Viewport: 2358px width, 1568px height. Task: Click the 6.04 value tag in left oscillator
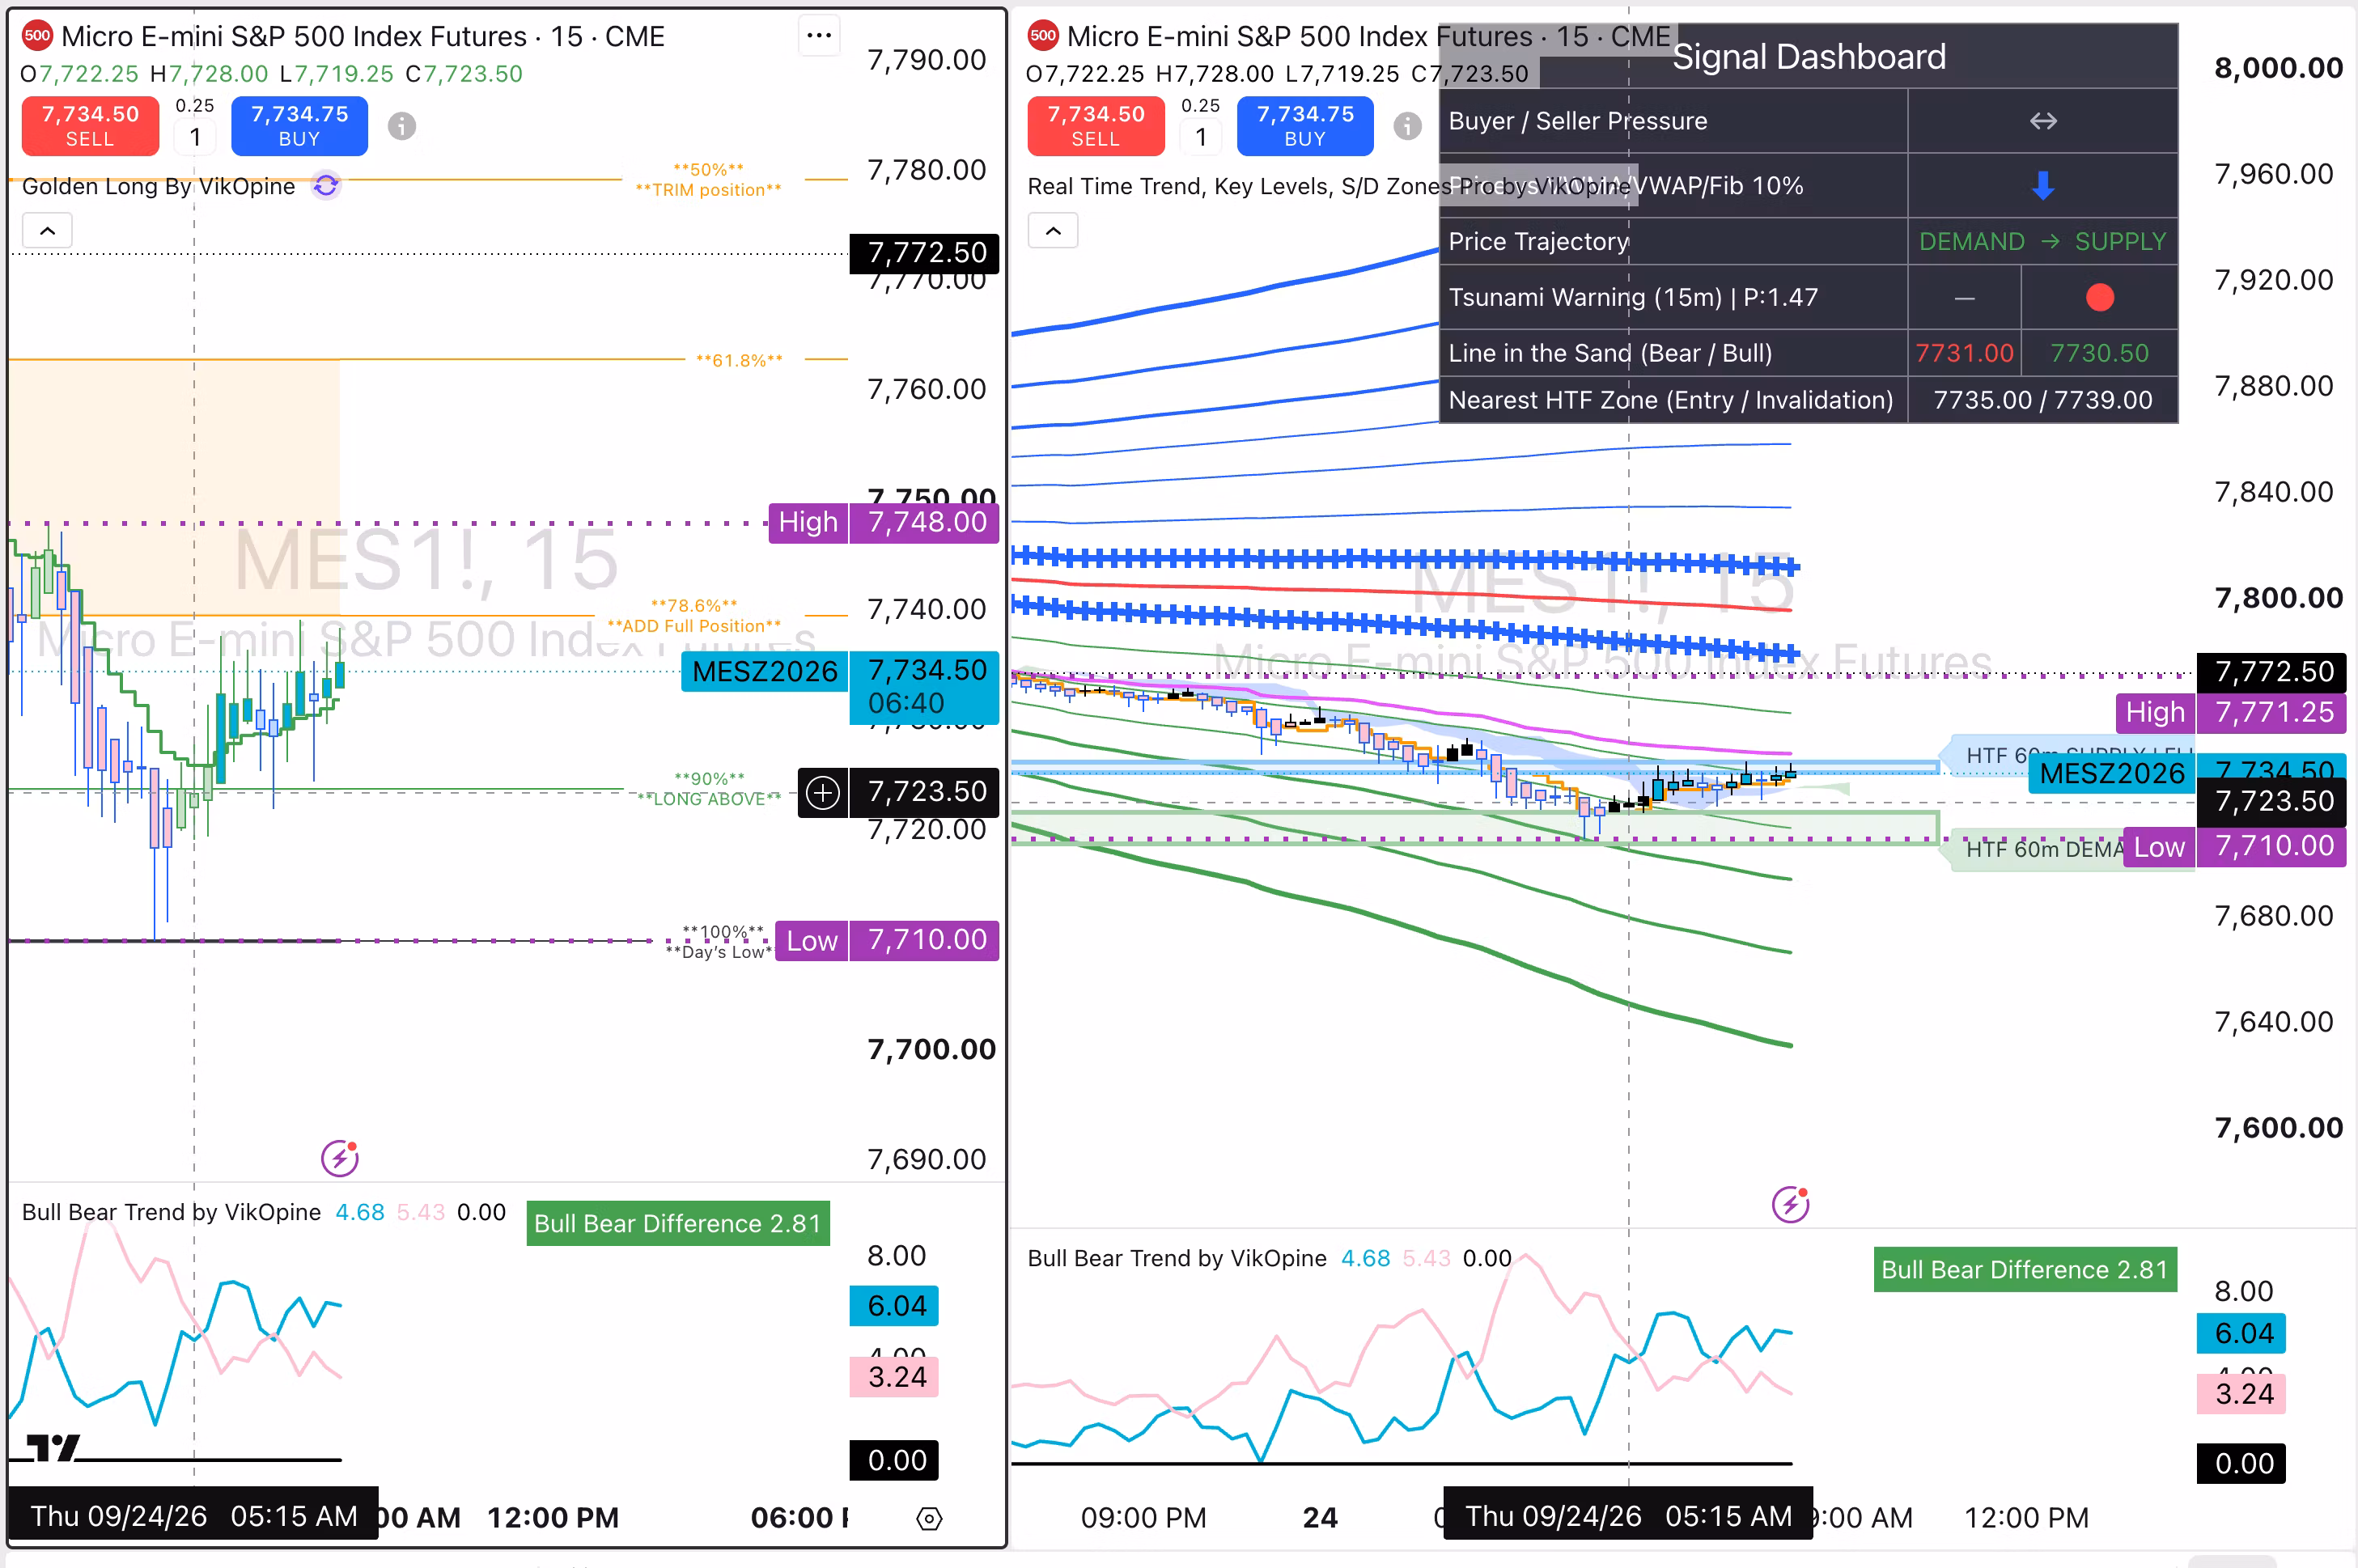(894, 1306)
